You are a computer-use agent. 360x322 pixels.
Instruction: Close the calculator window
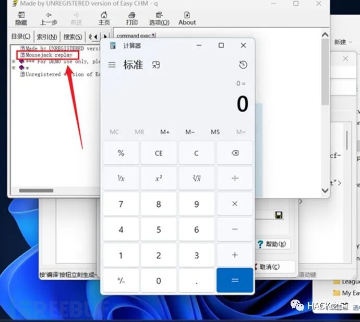click(x=243, y=45)
